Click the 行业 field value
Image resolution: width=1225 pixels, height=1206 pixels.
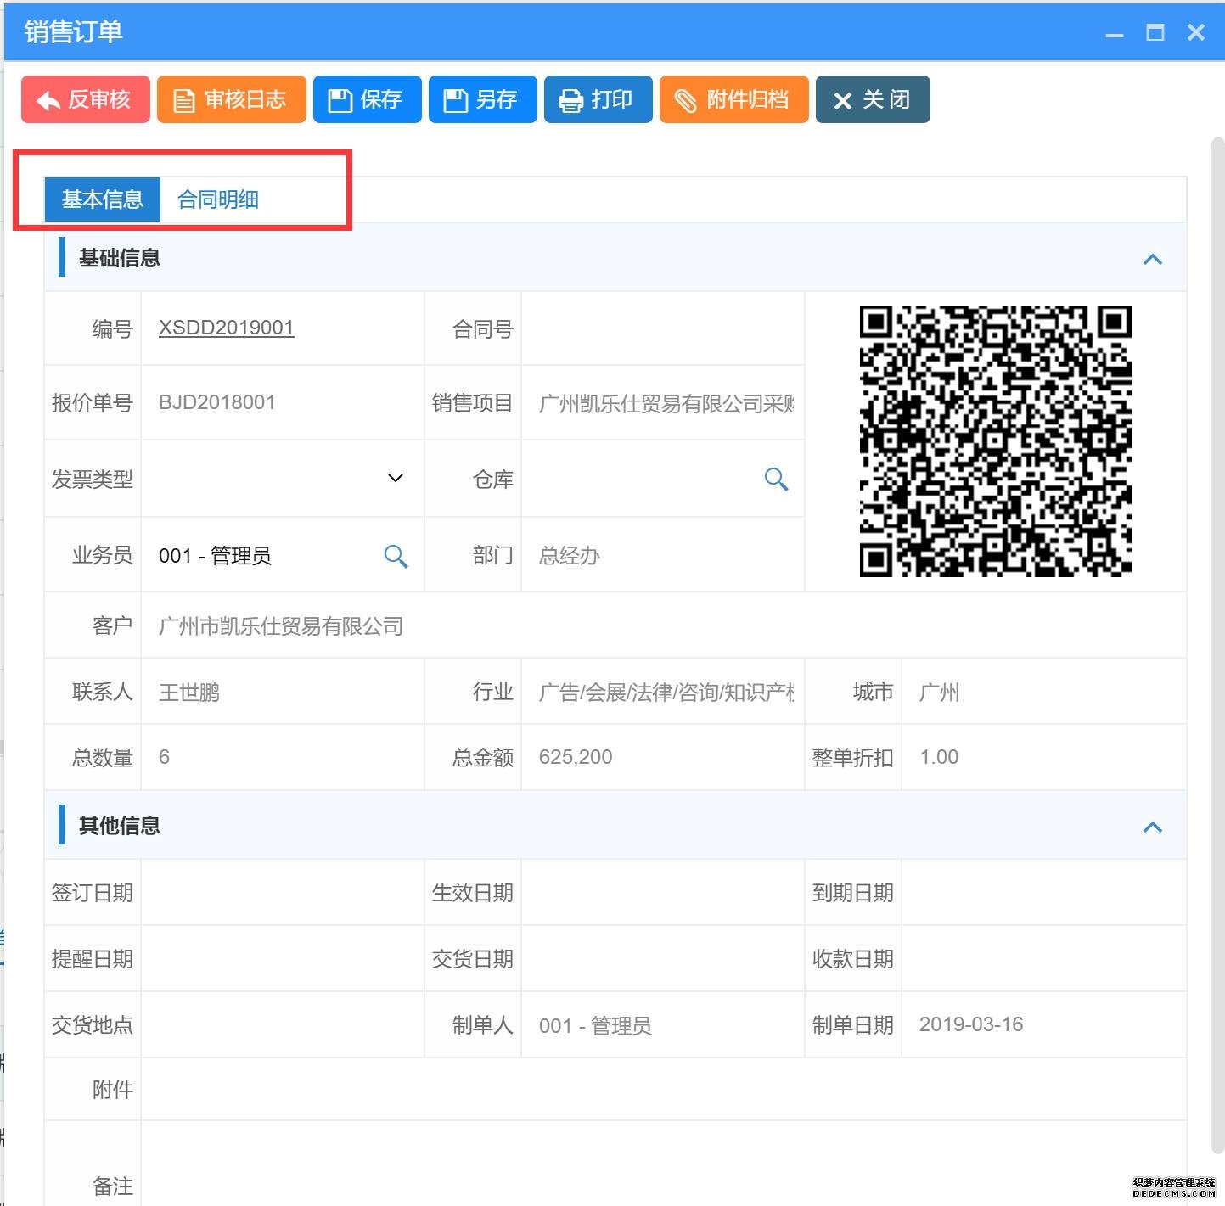point(666,693)
